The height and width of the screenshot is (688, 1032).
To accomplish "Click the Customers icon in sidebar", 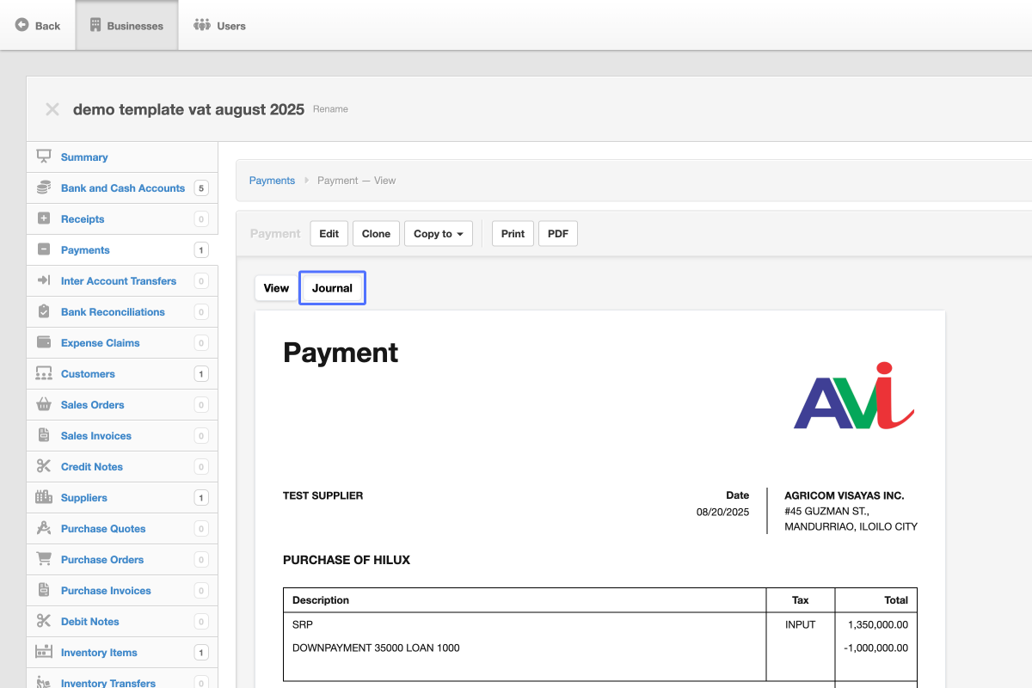I will click(x=44, y=373).
